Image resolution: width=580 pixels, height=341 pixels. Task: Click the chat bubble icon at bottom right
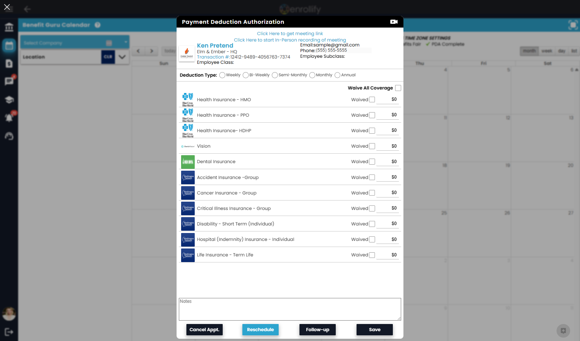[563, 331]
